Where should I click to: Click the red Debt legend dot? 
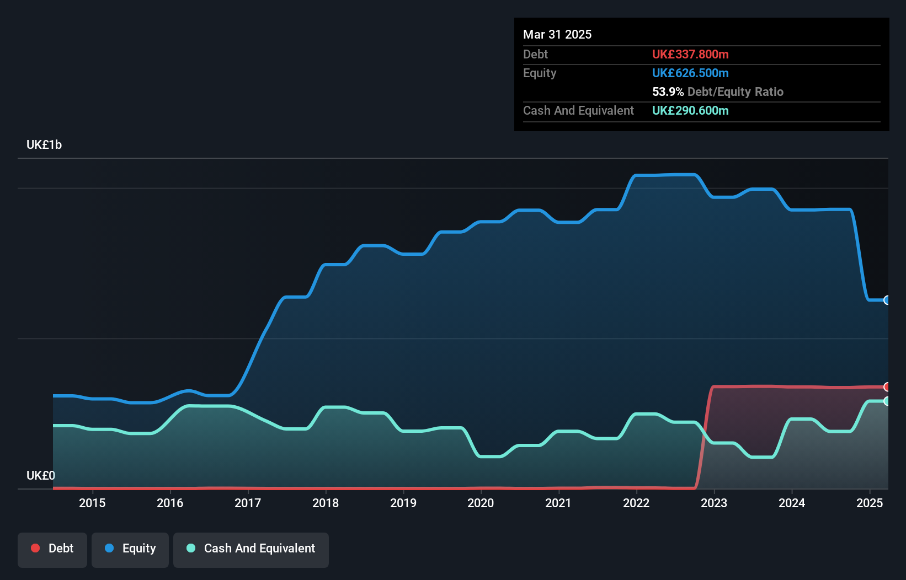click(35, 548)
